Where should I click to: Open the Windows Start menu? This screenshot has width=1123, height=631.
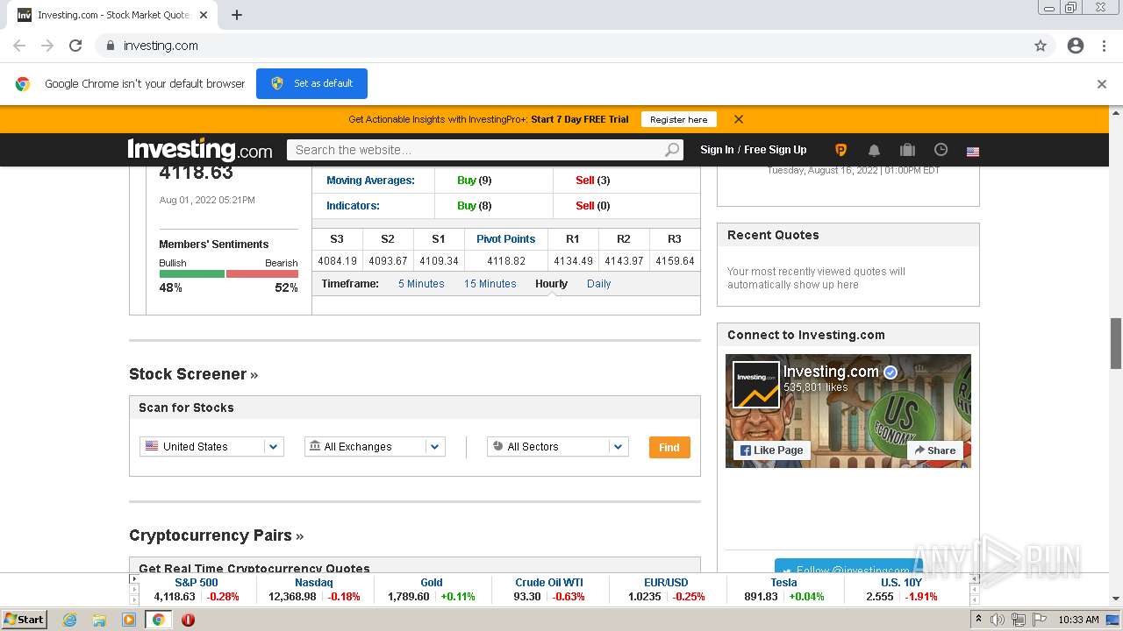click(24, 620)
